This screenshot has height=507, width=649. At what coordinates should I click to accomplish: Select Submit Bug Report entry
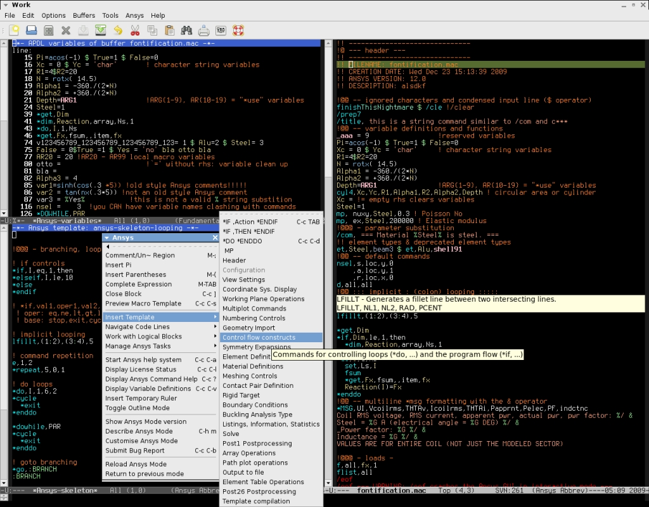160,451
